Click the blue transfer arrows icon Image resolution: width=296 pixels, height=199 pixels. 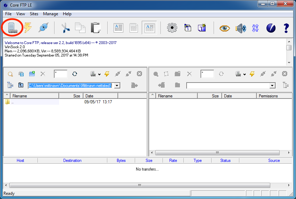(255, 28)
